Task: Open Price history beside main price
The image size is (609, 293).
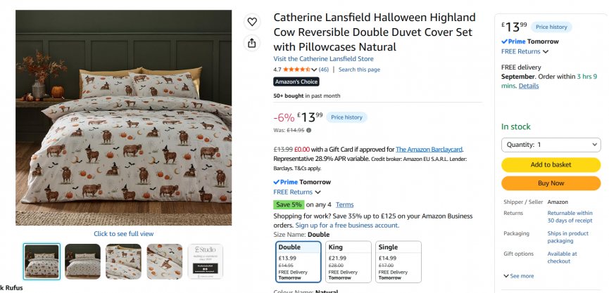Action: tap(346, 117)
